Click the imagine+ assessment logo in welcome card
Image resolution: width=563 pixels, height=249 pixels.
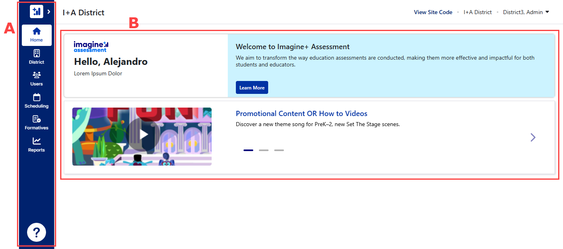click(x=91, y=46)
